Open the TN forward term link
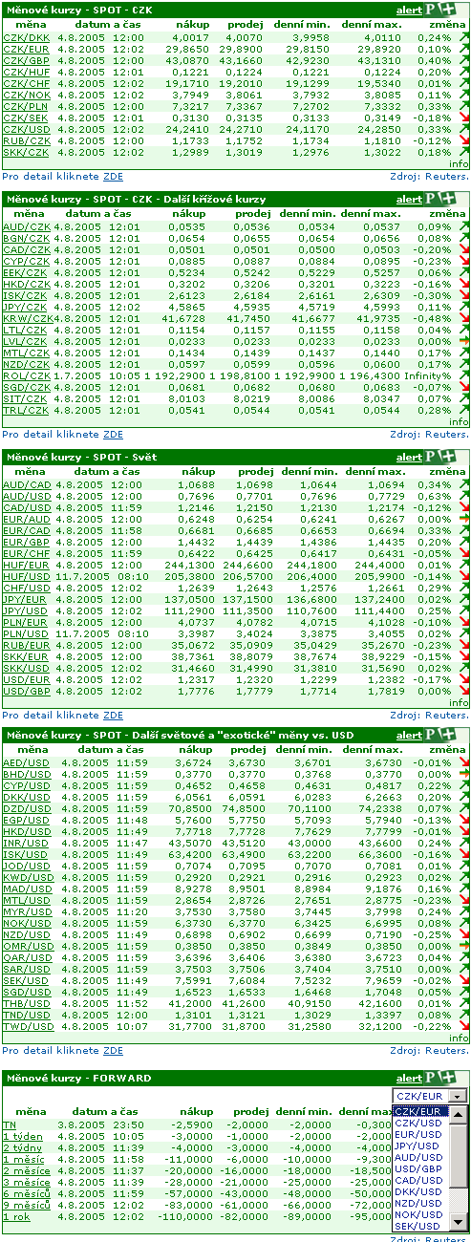The image size is (471, 1242). 9,1125
